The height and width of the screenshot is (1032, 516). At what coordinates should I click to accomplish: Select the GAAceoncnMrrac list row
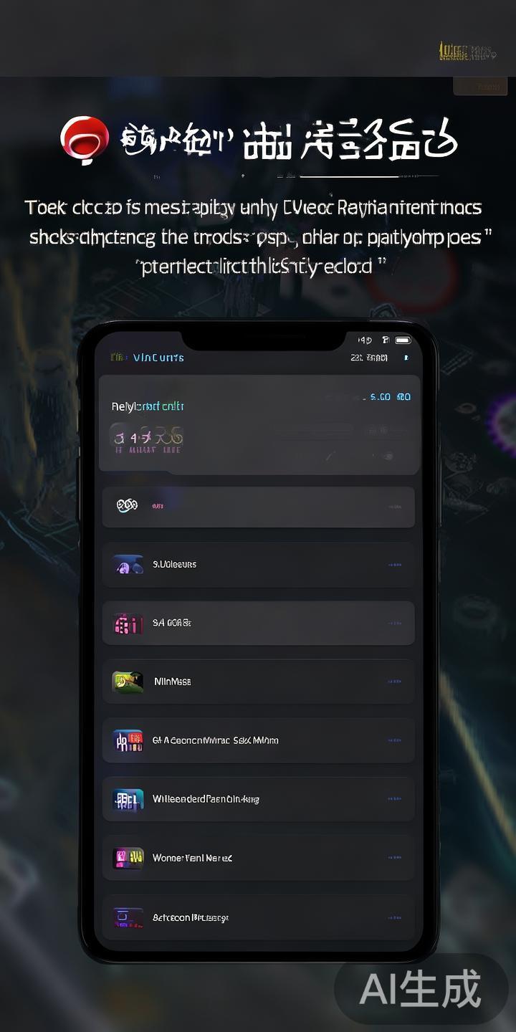pos(258,740)
